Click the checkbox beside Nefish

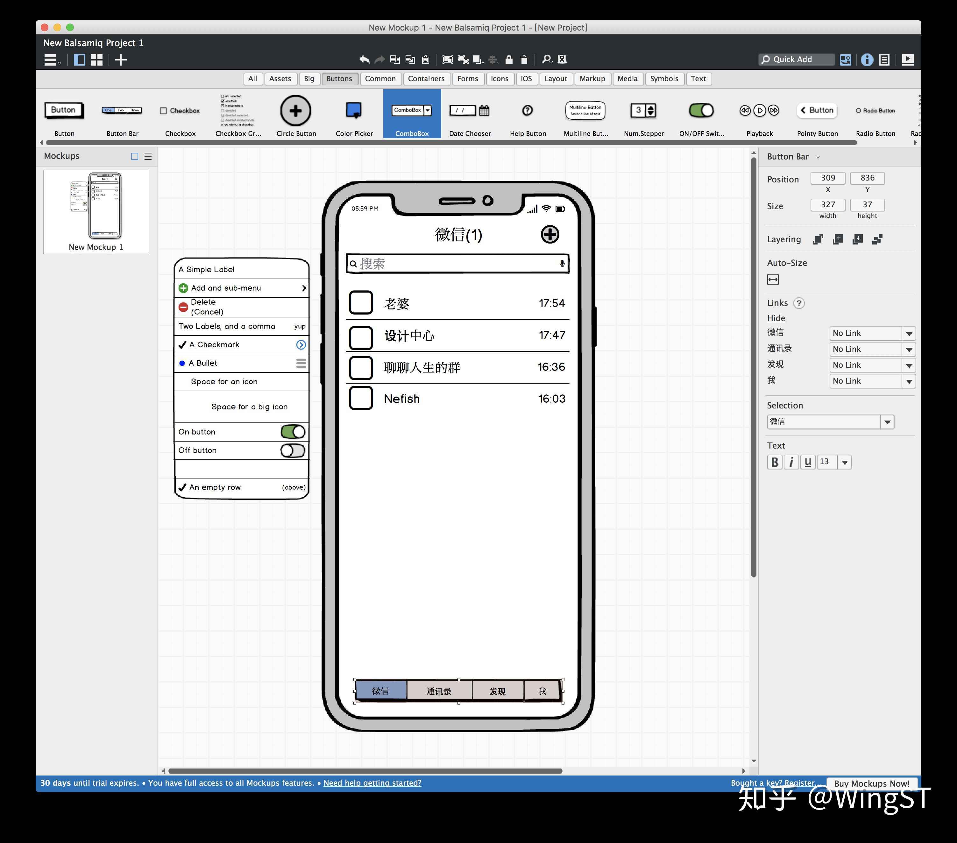361,398
